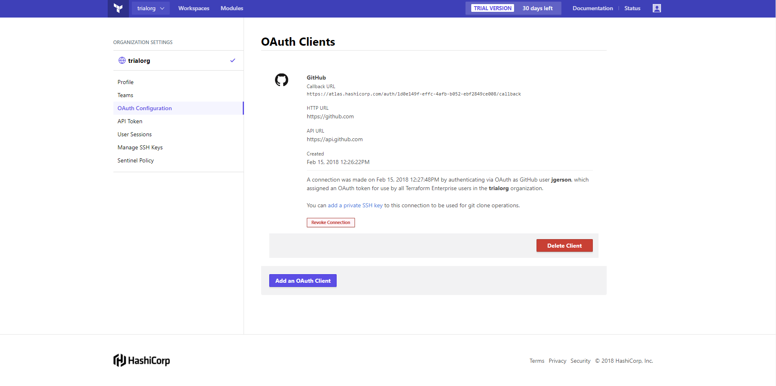Click the ORGANIZATION SETTINGS label
This screenshot has height=386, width=776.
143,42
